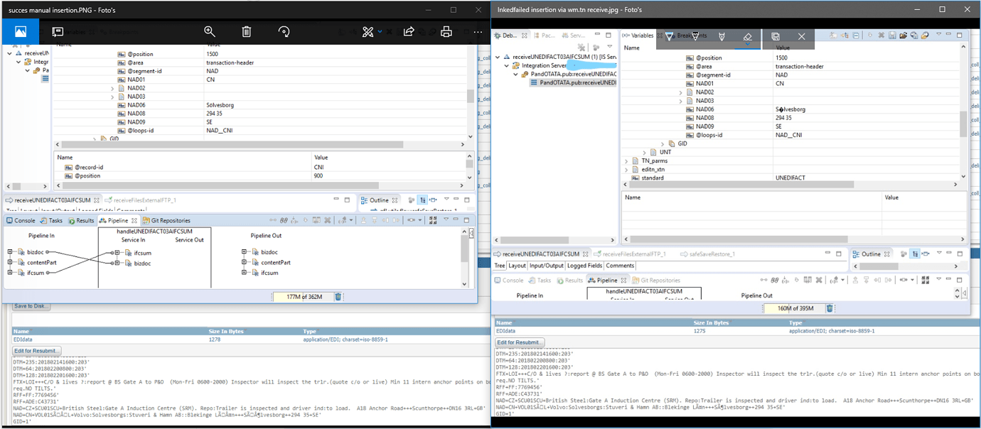The width and height of the screenshot is (981, 429).
Task: Select the Tree tab in right window
Action: pyautogui.click(x=500, y=266)
